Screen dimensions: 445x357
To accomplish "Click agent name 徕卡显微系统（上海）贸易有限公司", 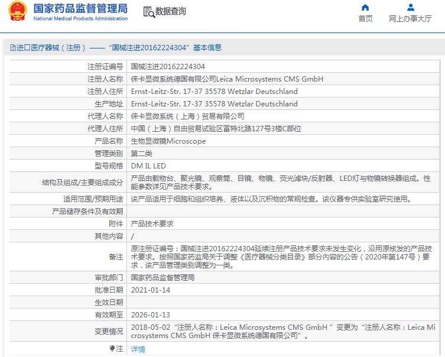I will click(x=187, y=116).
